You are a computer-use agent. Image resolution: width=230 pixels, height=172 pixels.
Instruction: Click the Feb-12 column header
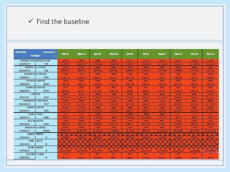(x=65, y=54)
